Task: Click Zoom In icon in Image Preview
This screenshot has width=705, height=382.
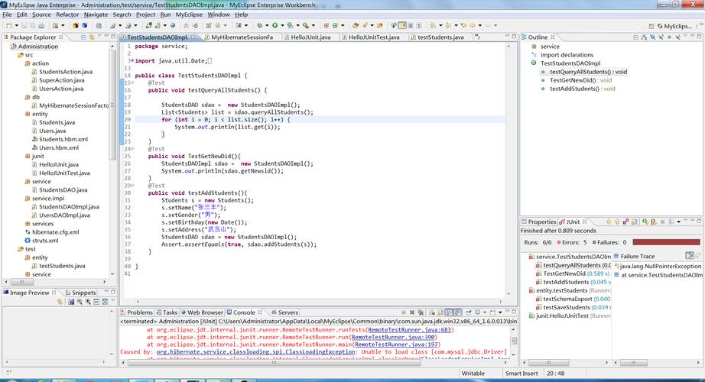Action: [x=88, y=302]
